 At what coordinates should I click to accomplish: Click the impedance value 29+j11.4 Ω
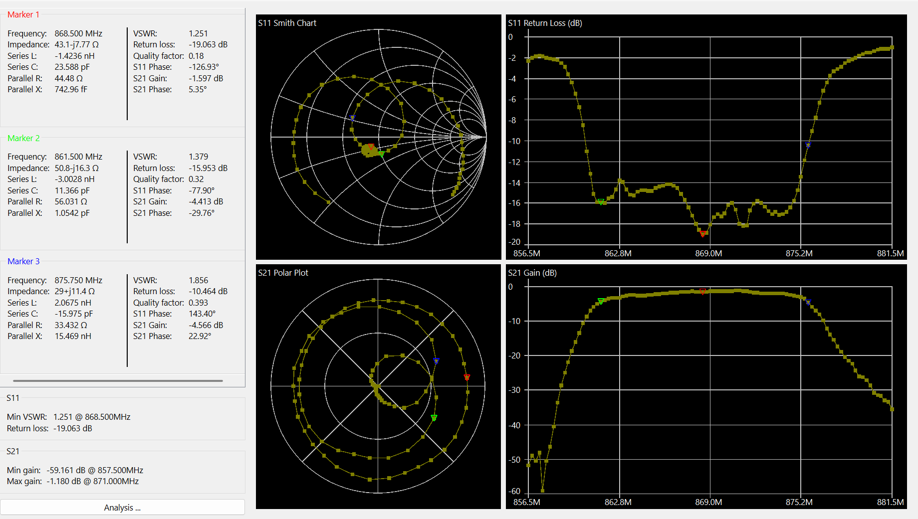tap(74, 291)
